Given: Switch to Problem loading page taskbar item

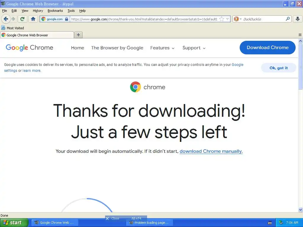Looking at the screenshot, I should [x=149, y=223].
